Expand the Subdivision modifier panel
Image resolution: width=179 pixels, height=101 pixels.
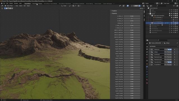(x=150, y=49)
